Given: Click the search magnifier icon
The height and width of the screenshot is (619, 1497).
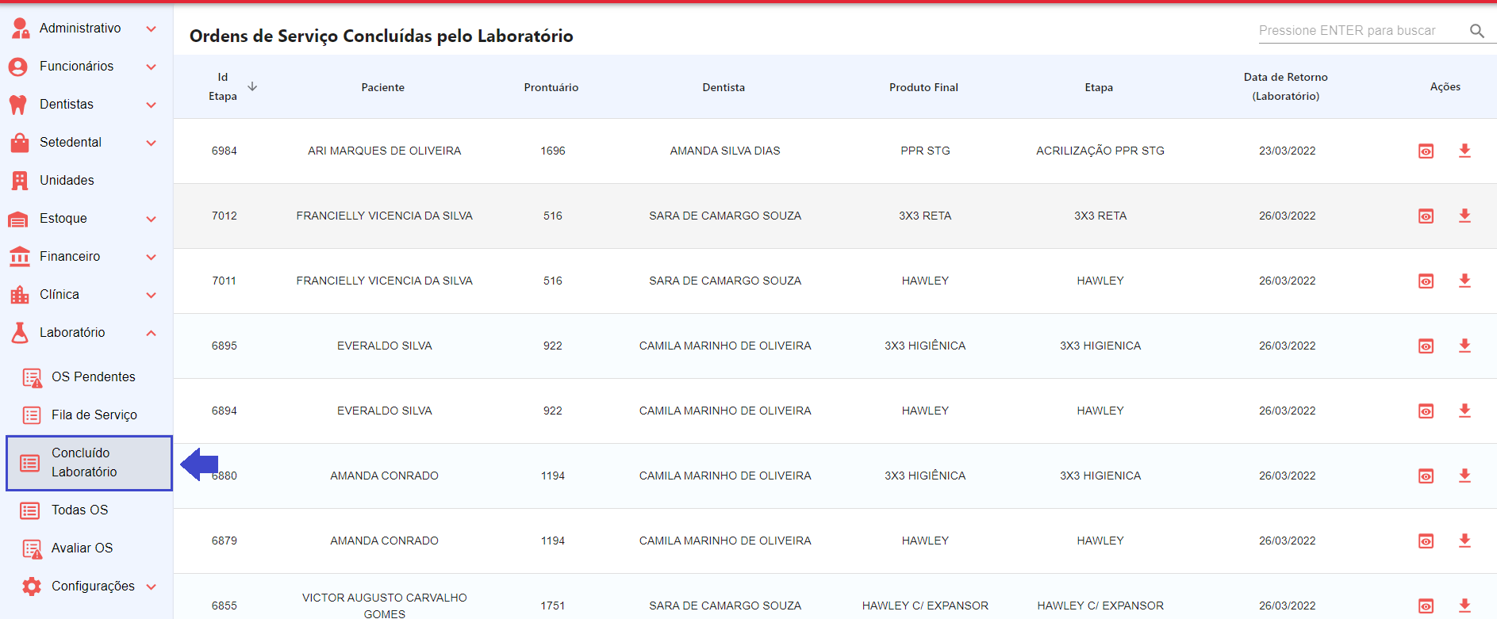Looking at the screenshot, I should [x=1476, y=31].
